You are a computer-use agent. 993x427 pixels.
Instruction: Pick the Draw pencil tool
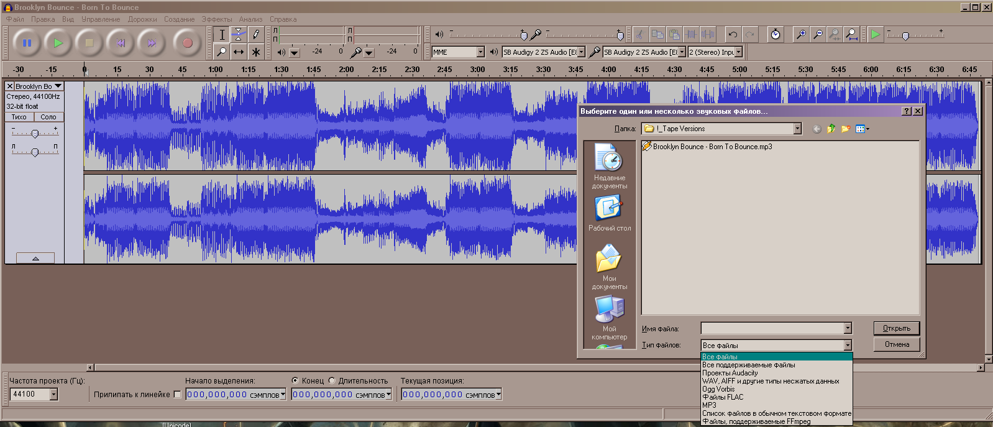click(x=255, y=35)
